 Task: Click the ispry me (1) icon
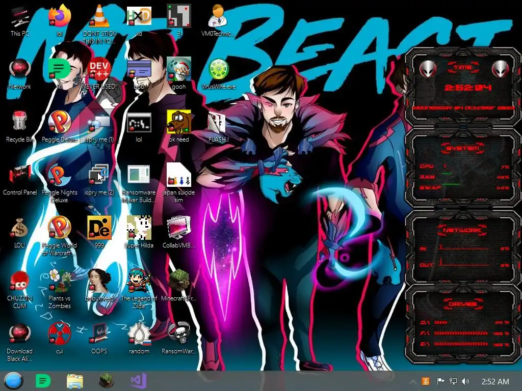[99, 124]
